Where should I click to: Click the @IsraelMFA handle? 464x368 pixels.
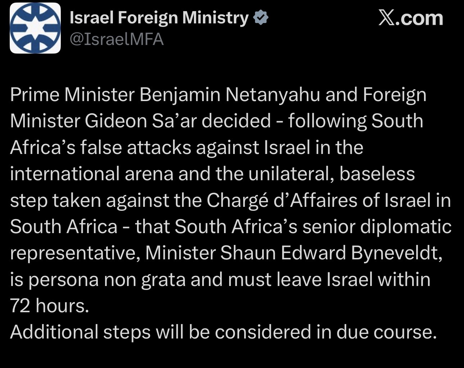[x=117, y=40]
